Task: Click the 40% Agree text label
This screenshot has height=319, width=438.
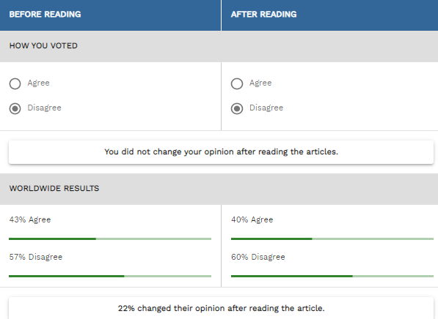Action: [x=252, y=219]
